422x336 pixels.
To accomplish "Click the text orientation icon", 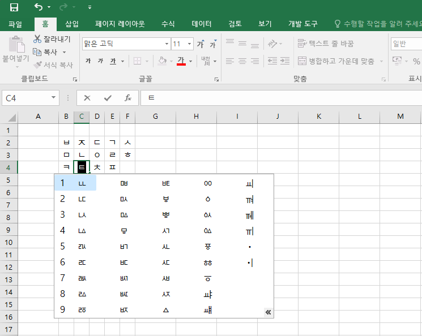I will tap(272, 44).
